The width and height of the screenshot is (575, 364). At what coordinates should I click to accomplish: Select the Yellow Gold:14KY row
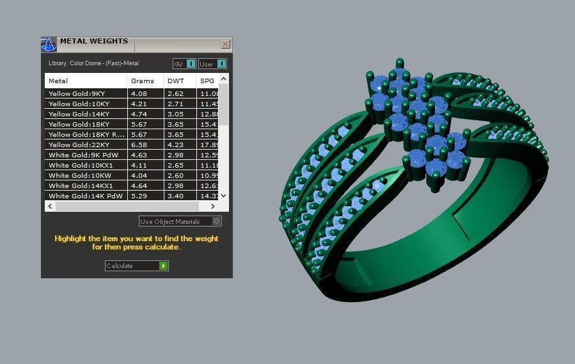(x=132, y=114)
